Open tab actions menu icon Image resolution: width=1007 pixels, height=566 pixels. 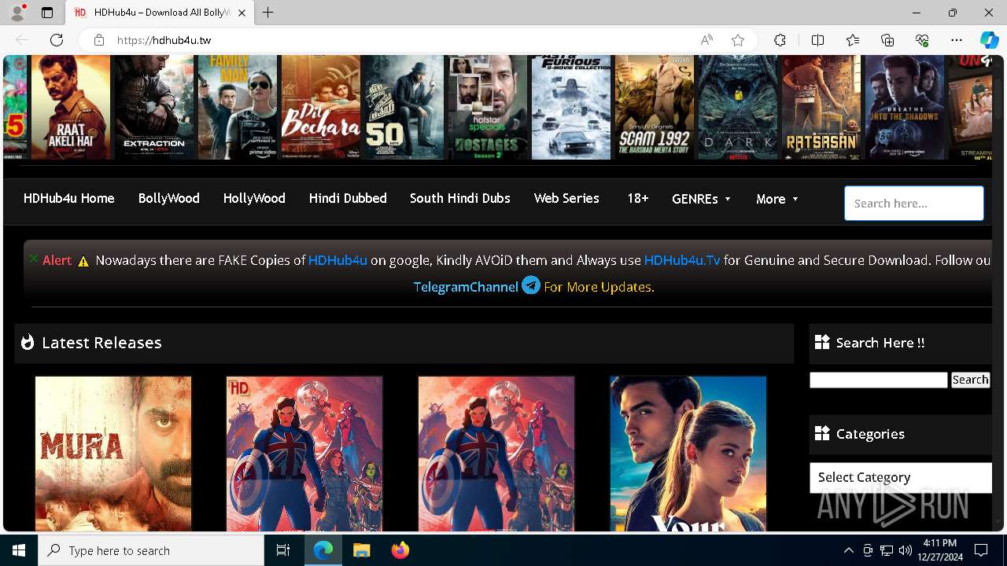[x=47, y=13]
